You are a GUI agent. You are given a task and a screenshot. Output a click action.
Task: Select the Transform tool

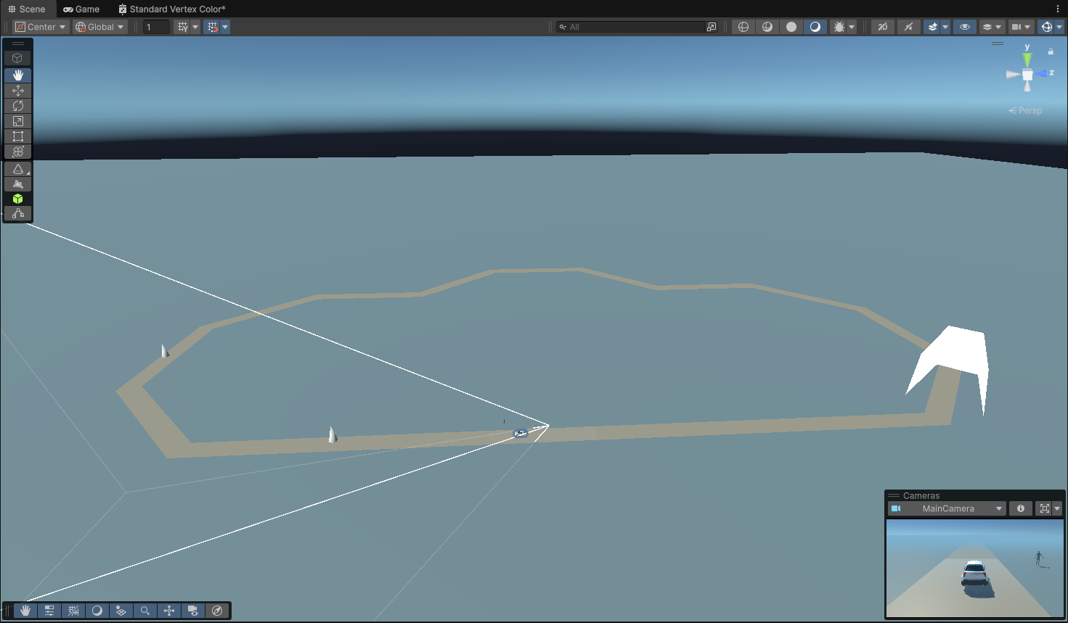tap(18, 152)
